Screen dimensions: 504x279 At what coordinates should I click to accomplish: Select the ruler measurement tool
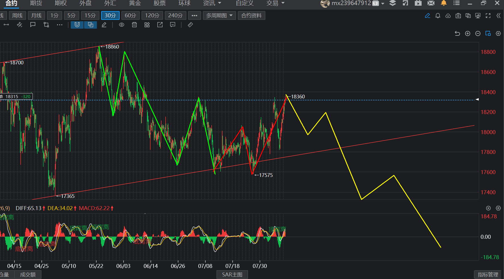pyautogui.click(x=190, y=25)
